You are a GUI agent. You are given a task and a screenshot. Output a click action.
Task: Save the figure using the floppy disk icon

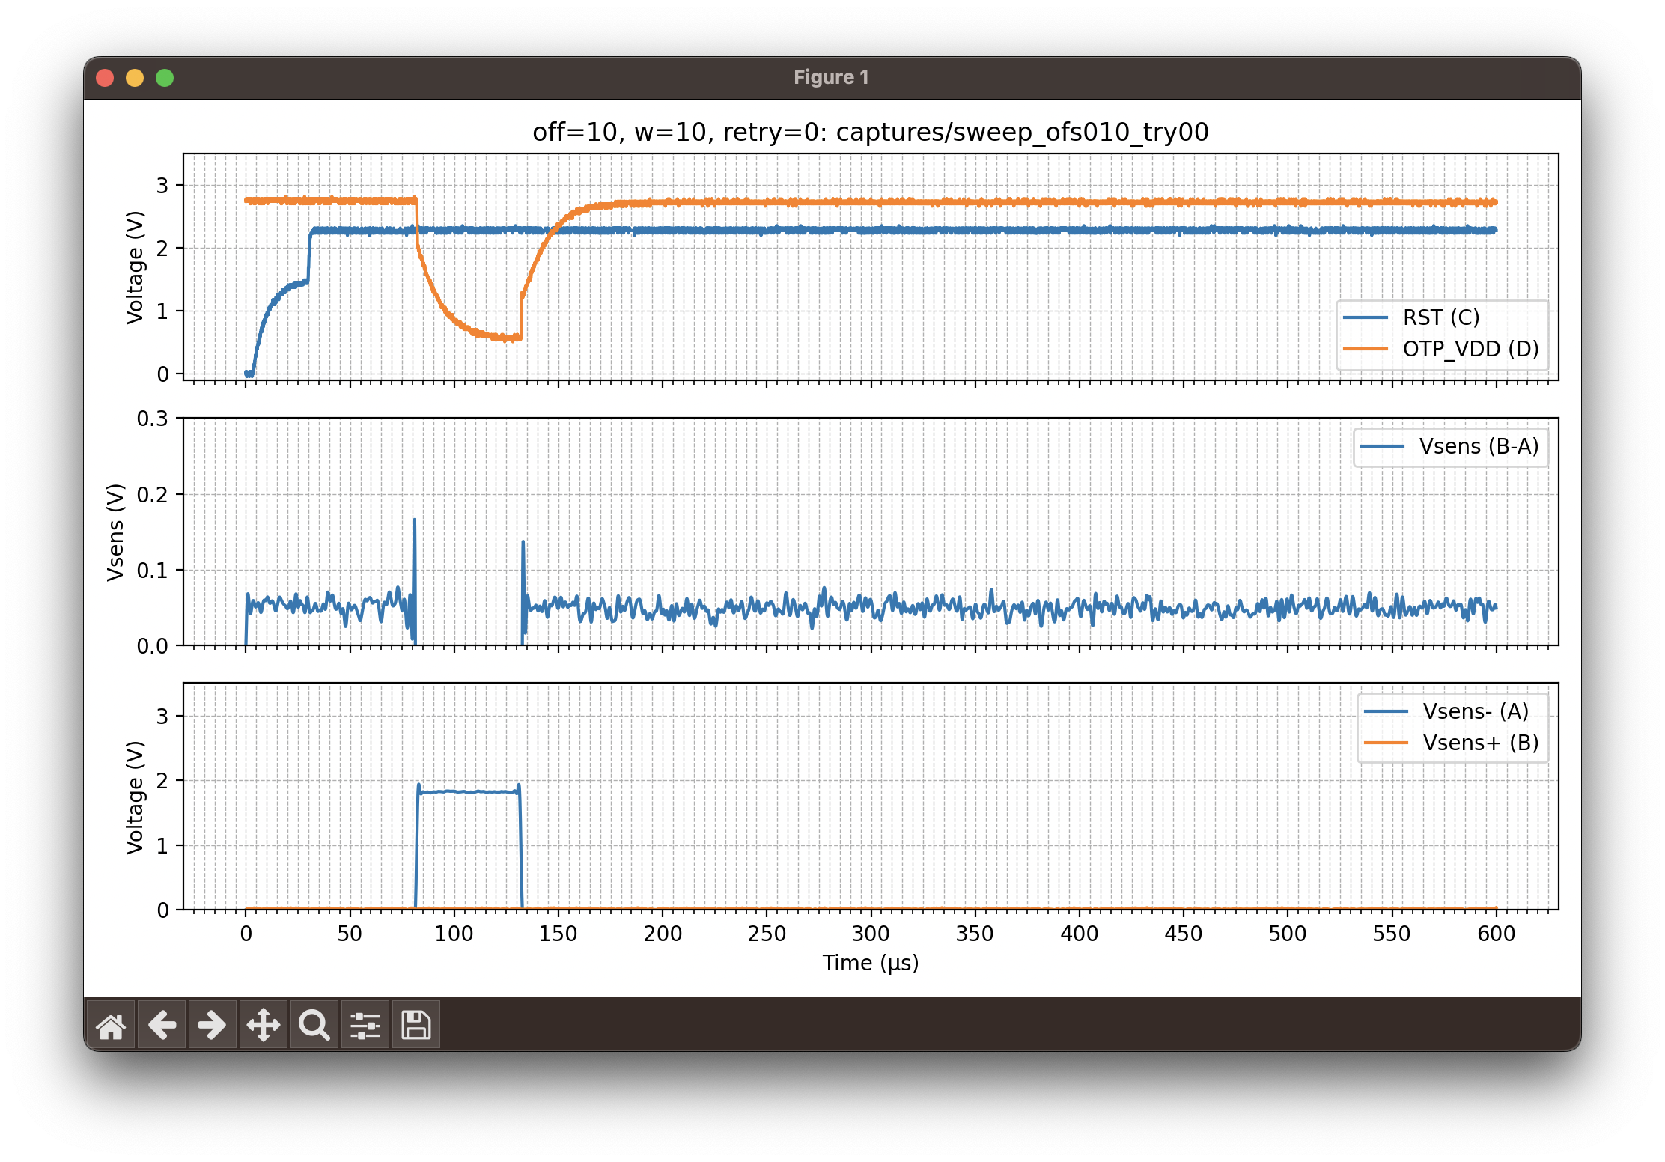click(415, 1025)
